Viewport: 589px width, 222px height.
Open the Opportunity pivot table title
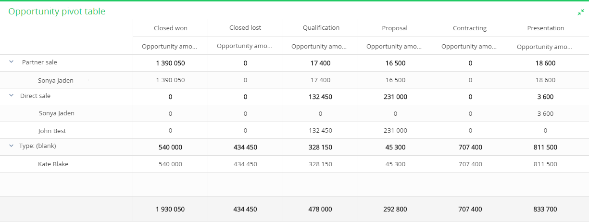(57, 11)
